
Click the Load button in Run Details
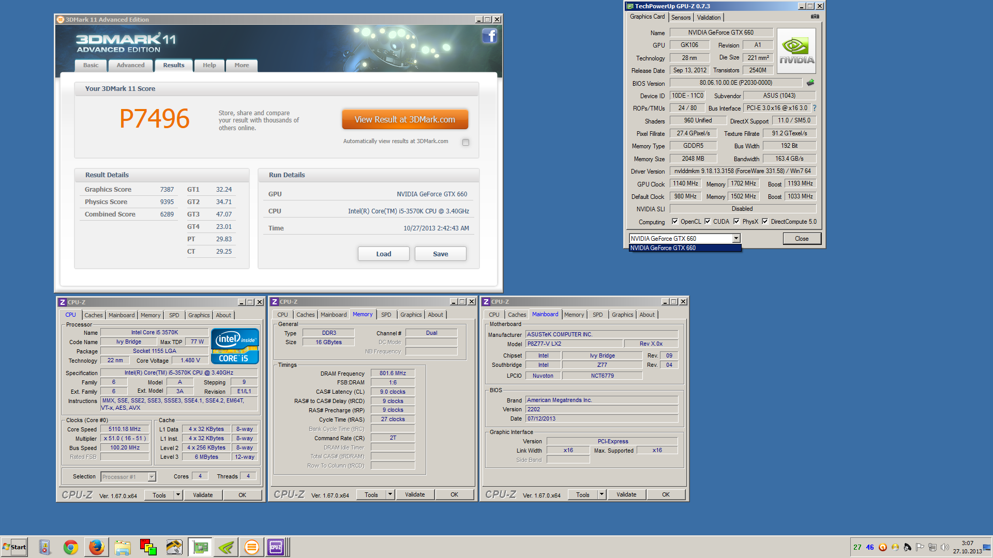pos(384,254)
